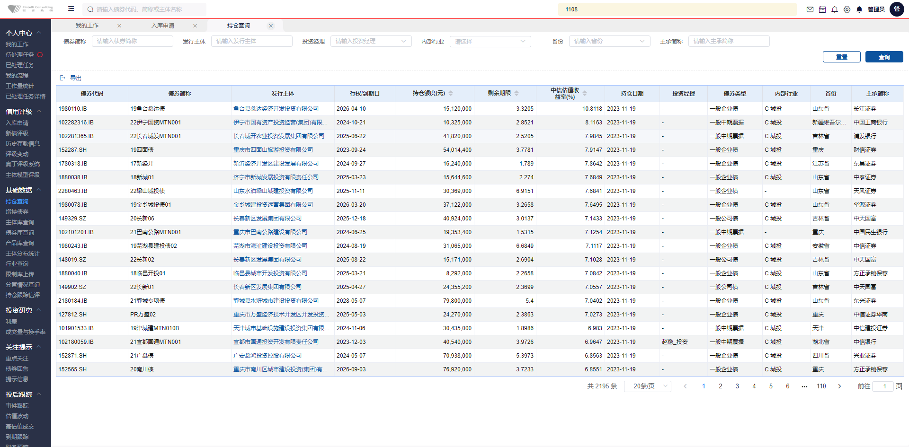Open 主体库查询 in sidebar
This screenshot has width=909, height=447.
pyautogui.click(x=20, y=222)
